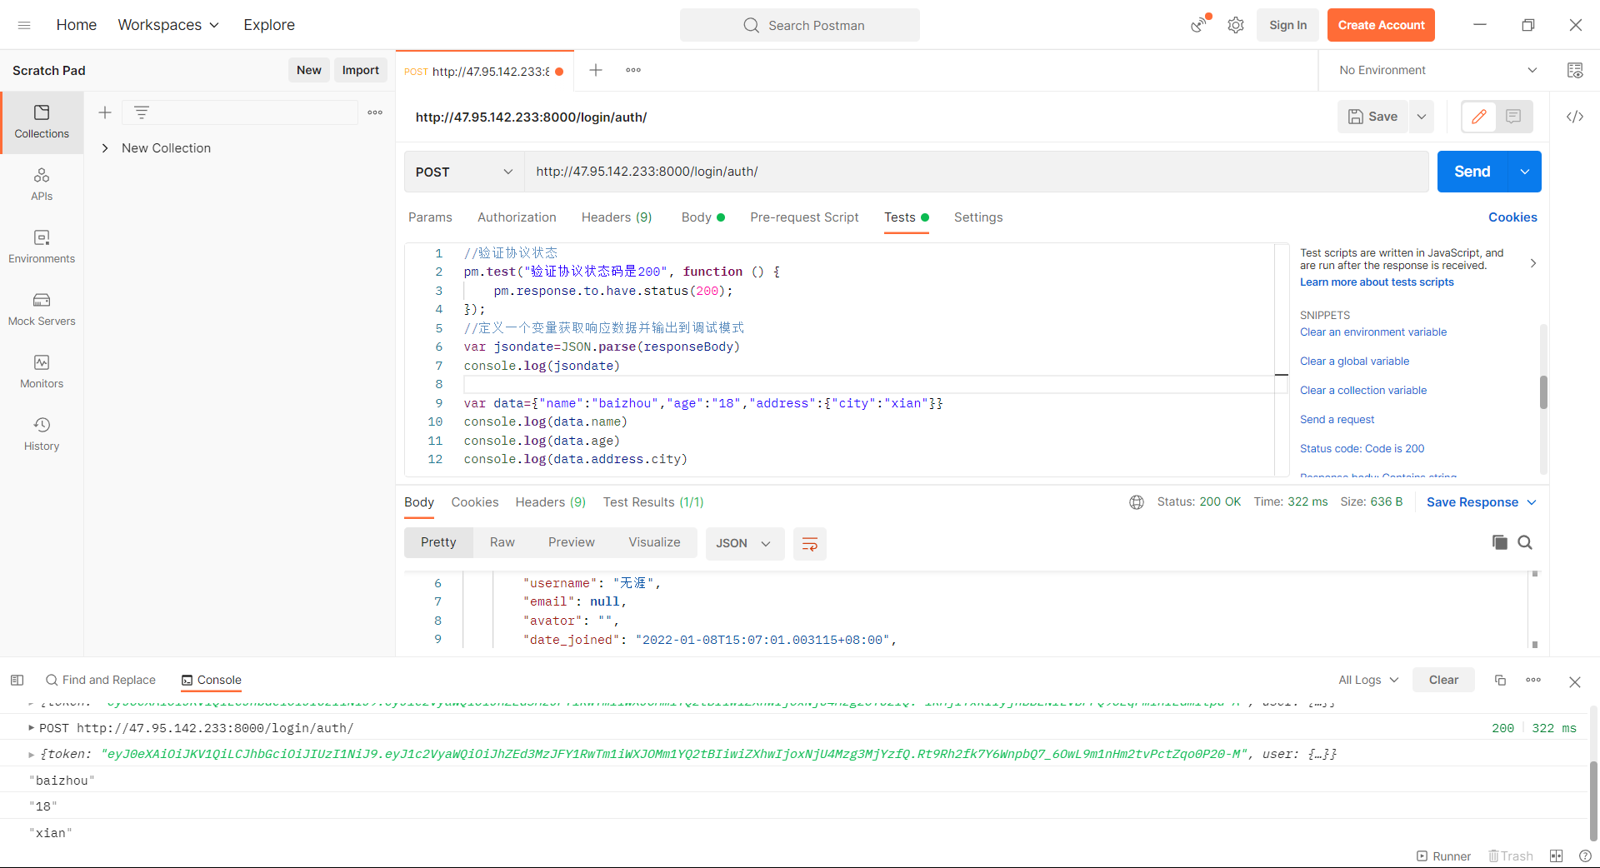The height and width of the screenshot is (868, 1600).
Task: Add a new request tab
Action: coord(596,70)
